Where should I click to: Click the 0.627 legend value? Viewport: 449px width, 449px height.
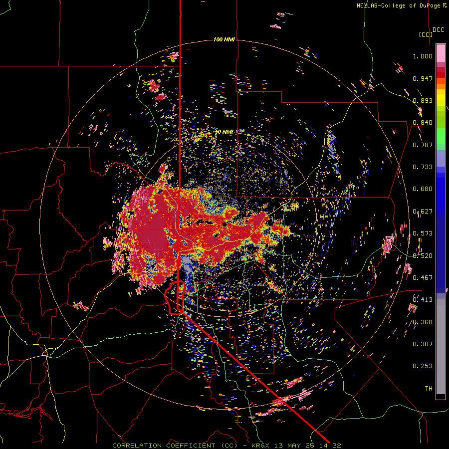pyautogui.click(x=423, y=212)
